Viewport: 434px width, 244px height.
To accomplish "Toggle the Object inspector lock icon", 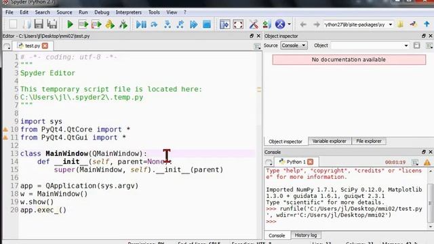I will coord(416,45).
